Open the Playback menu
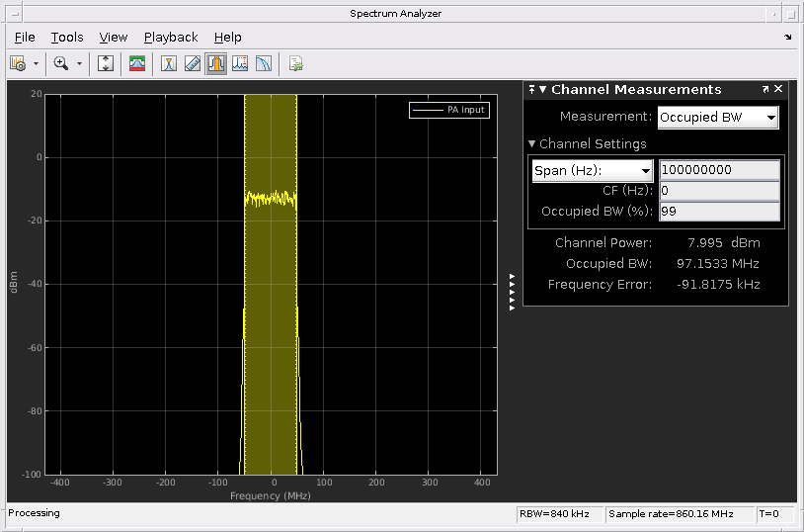Image resolution: width=804 pixels, height=532 pixels. [171, 38]
